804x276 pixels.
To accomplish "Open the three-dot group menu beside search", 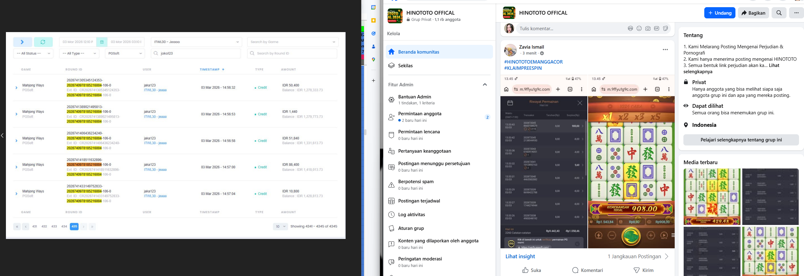I will click(x=796, y=13).
